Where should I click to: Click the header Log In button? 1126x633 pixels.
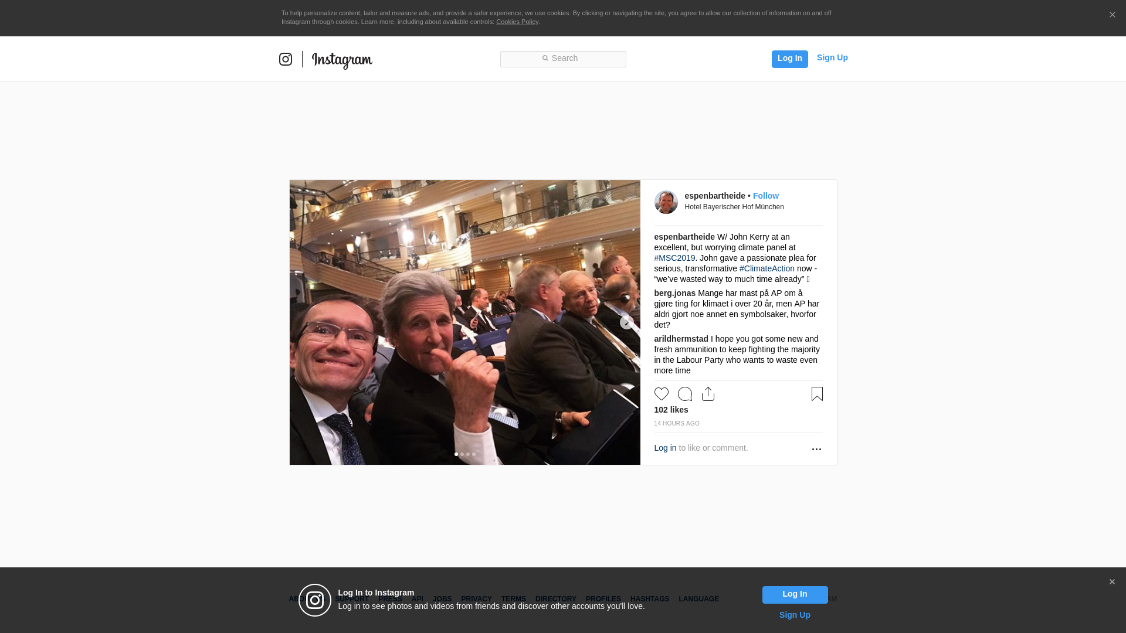coord(790,59)
